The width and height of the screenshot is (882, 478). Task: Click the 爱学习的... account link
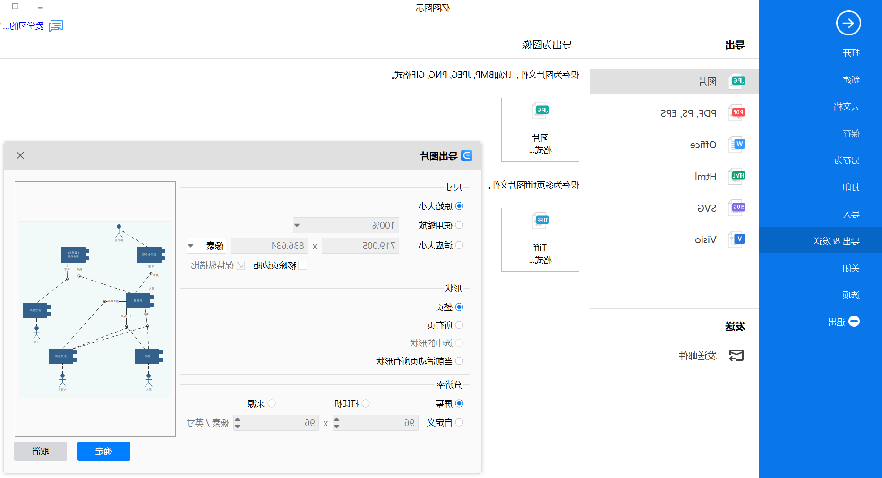pyautogui.click(x=24, y=26)
